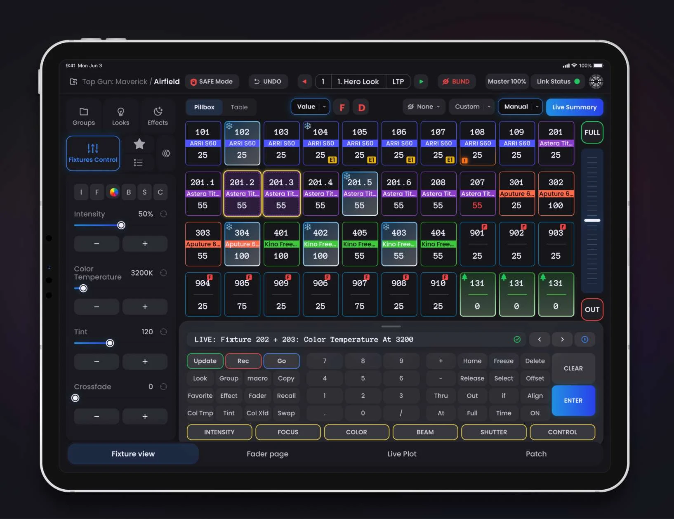Toggle BLIND mode

[456, 82]
